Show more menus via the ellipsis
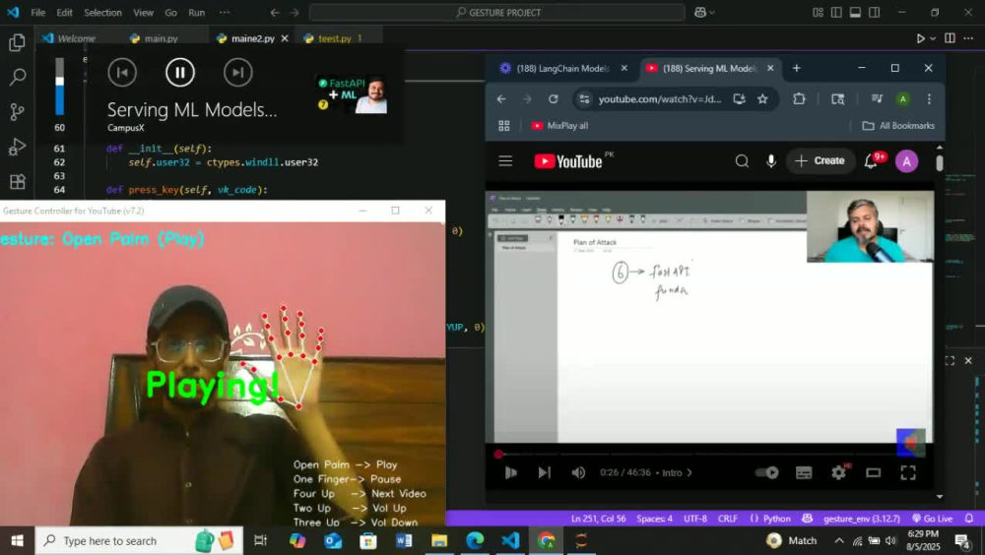This screenshot has height=555, width=985. click(225, 13)
